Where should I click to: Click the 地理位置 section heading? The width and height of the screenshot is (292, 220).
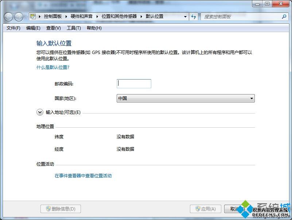(45, 126)
